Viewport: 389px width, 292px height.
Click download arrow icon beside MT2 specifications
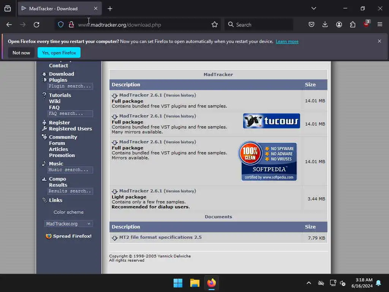tap(115, 238)
